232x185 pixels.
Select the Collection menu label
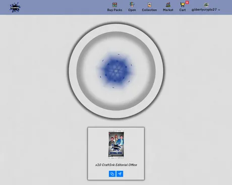coord(149,10)
